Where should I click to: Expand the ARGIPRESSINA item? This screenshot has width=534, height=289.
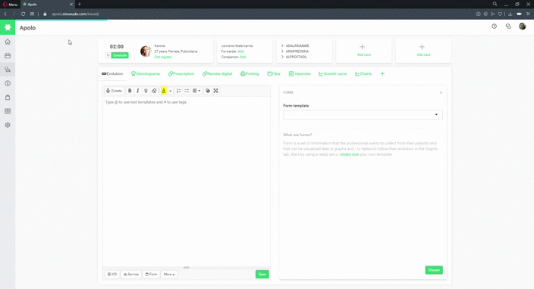[x=295, y=51]
